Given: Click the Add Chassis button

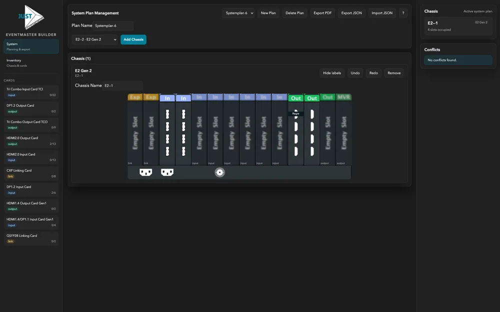Looking at the screenshot, I should coord(133,39).
